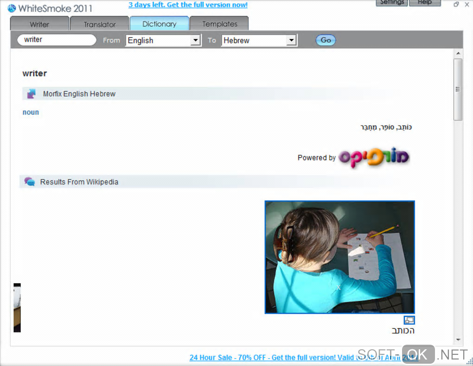Screen dimensions: 473x366
Task: Click the Hebrew translation text line
Action: tap(386, 127)
